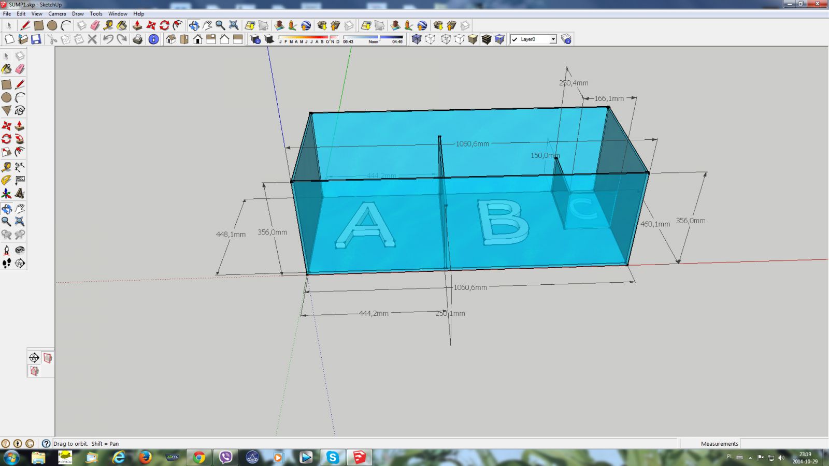Screen dimensions: 829x466
Task: Open the Layer0 dropdown arrow
Action: coord(553,39)
